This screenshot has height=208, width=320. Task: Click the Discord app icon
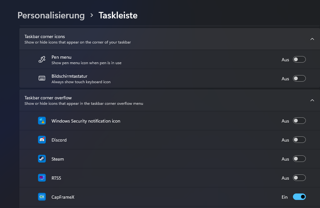[x=42, y=140]
